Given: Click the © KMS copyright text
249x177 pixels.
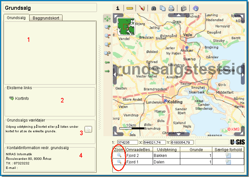Looking at the screenshot, I should pos(233,129).
